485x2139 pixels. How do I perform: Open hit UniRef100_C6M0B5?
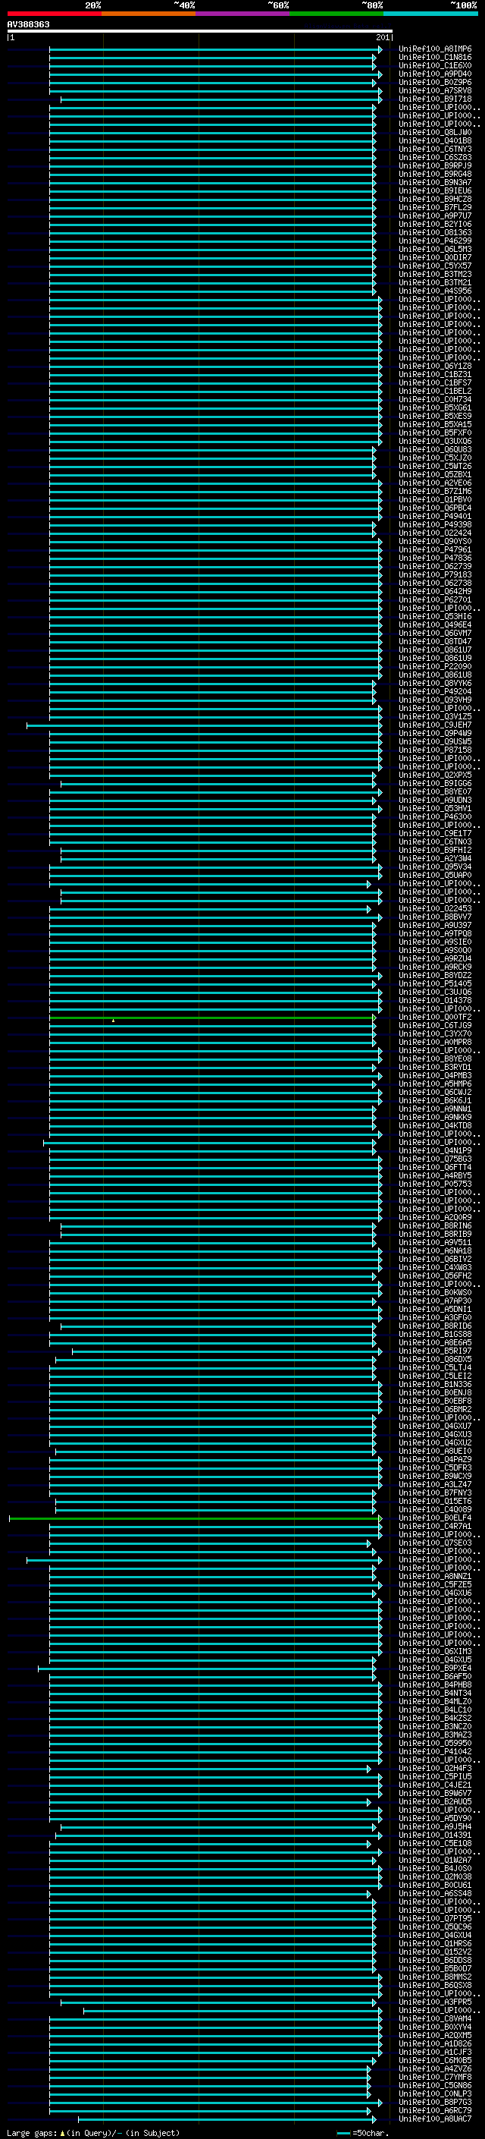click(434, 2060)
